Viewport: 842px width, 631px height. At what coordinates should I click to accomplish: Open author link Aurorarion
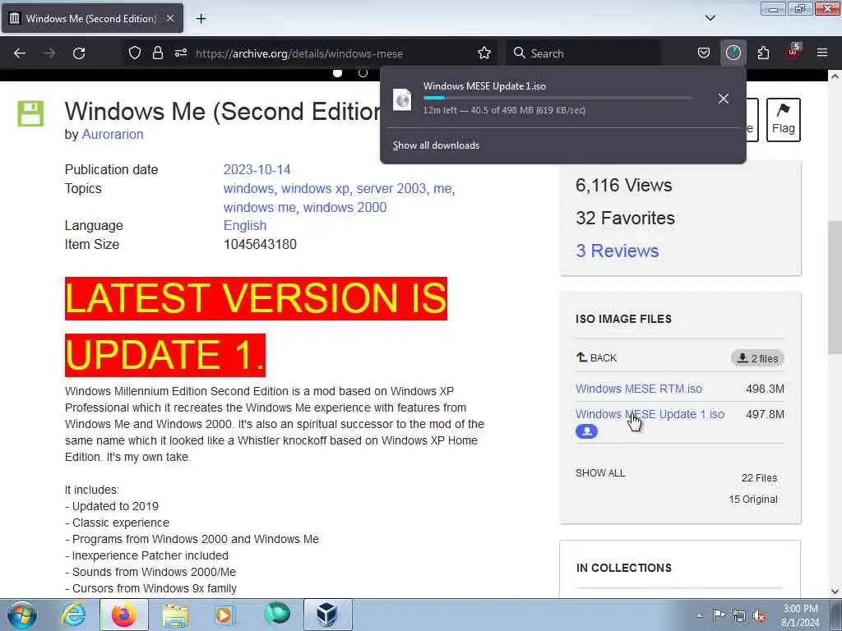point(112,134)
